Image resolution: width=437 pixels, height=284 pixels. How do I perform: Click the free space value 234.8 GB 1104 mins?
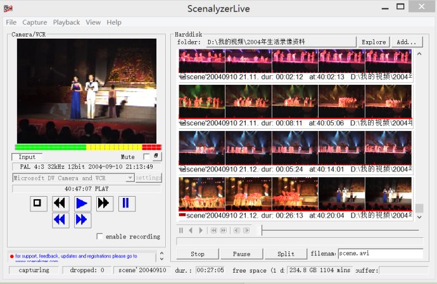click(x=320, y=270)
